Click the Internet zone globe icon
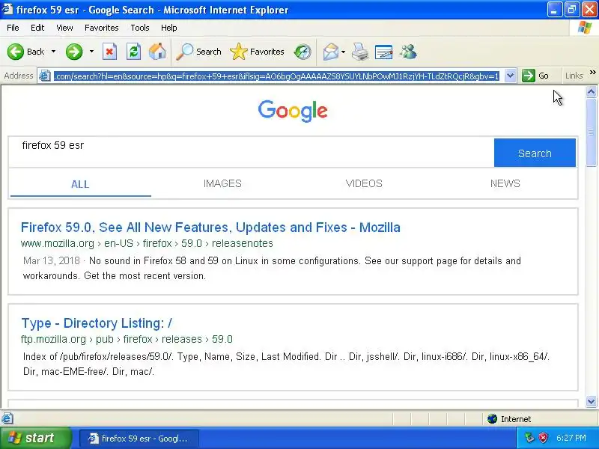 [x=492, y=419]
